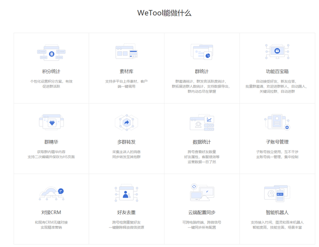Select the 群统计 heading

[x=202, y=72]
